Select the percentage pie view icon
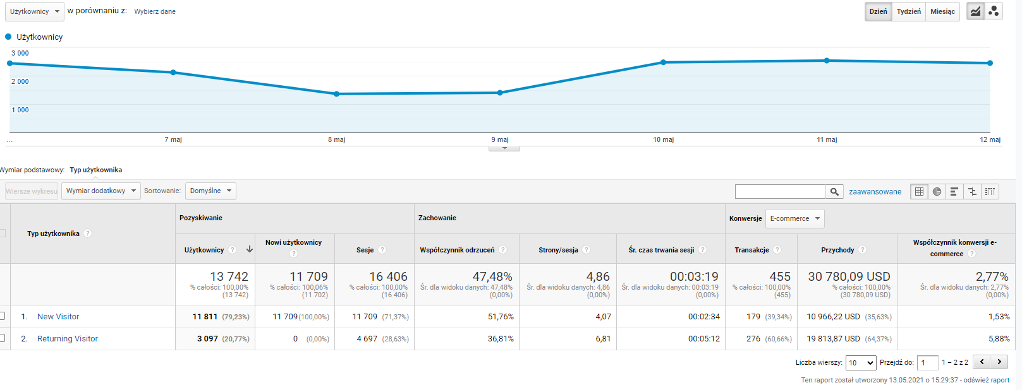The height and width of the screenshot is (390, 1022). pyautogui.click(x=937, y=191)
